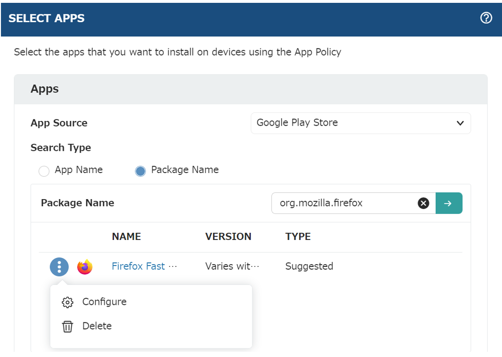
Task: Select the App Name radio button
Action: (44, 171)
